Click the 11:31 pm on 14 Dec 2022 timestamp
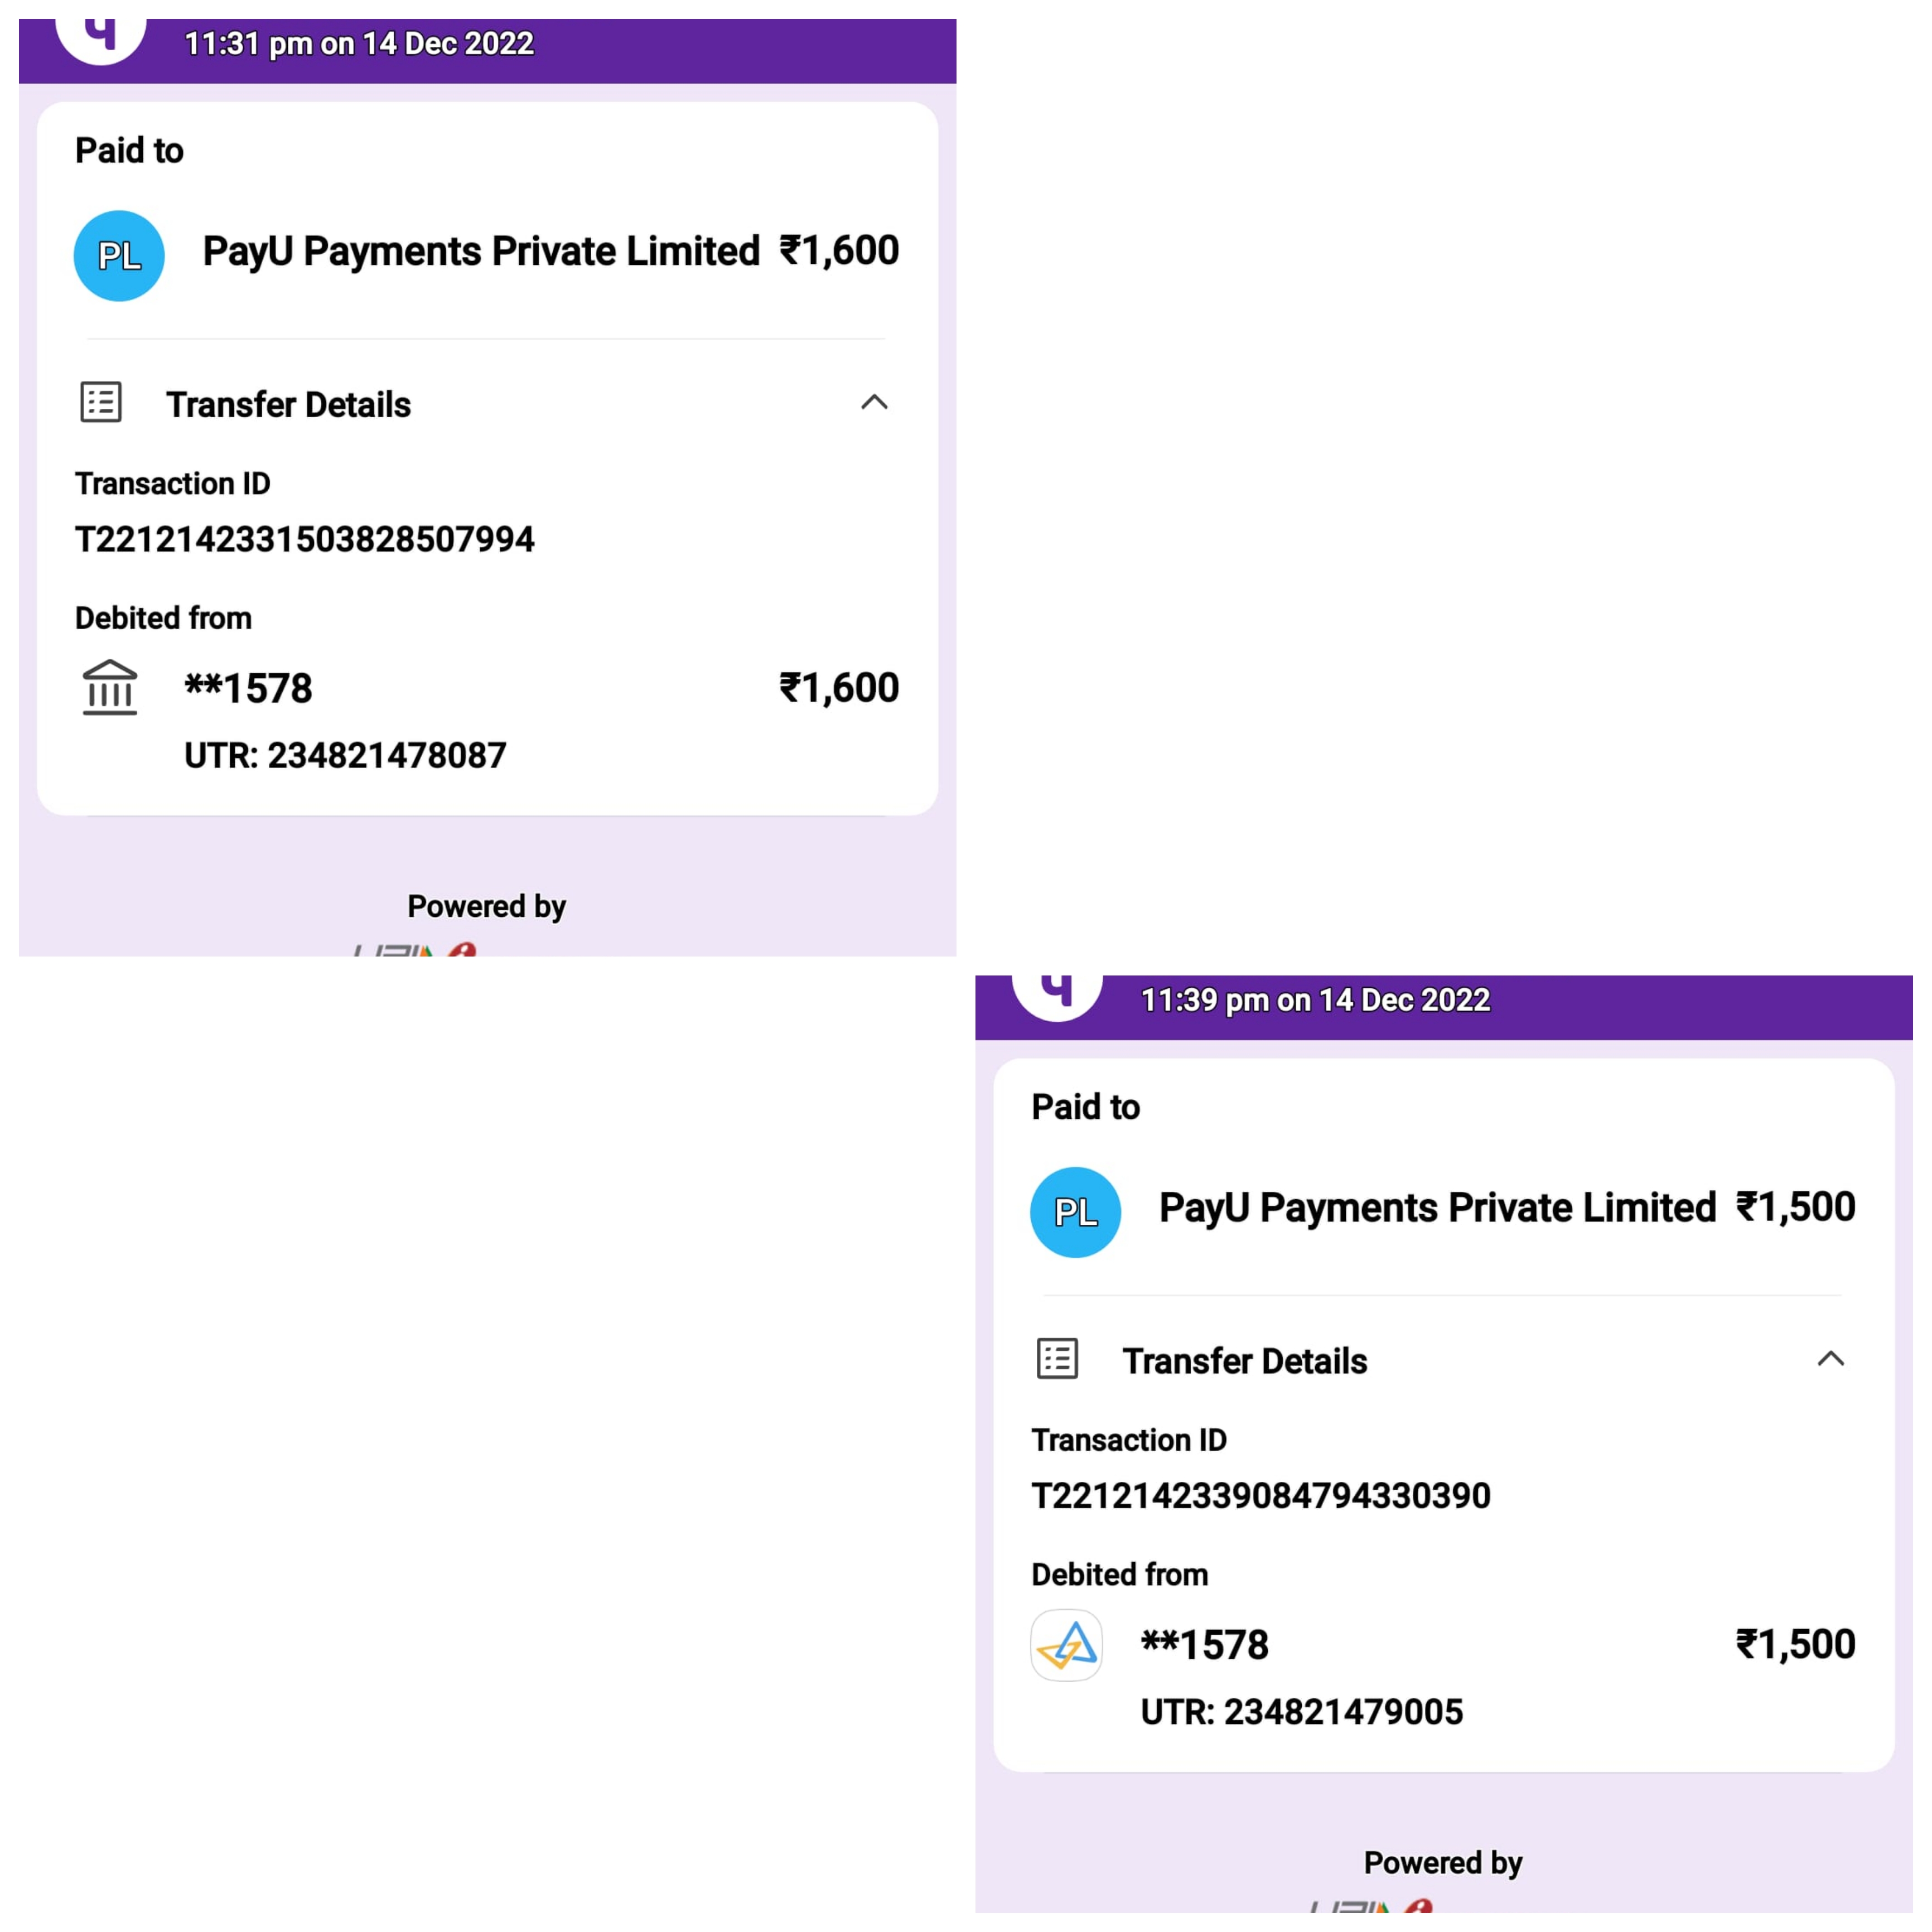 coord(359,44)
